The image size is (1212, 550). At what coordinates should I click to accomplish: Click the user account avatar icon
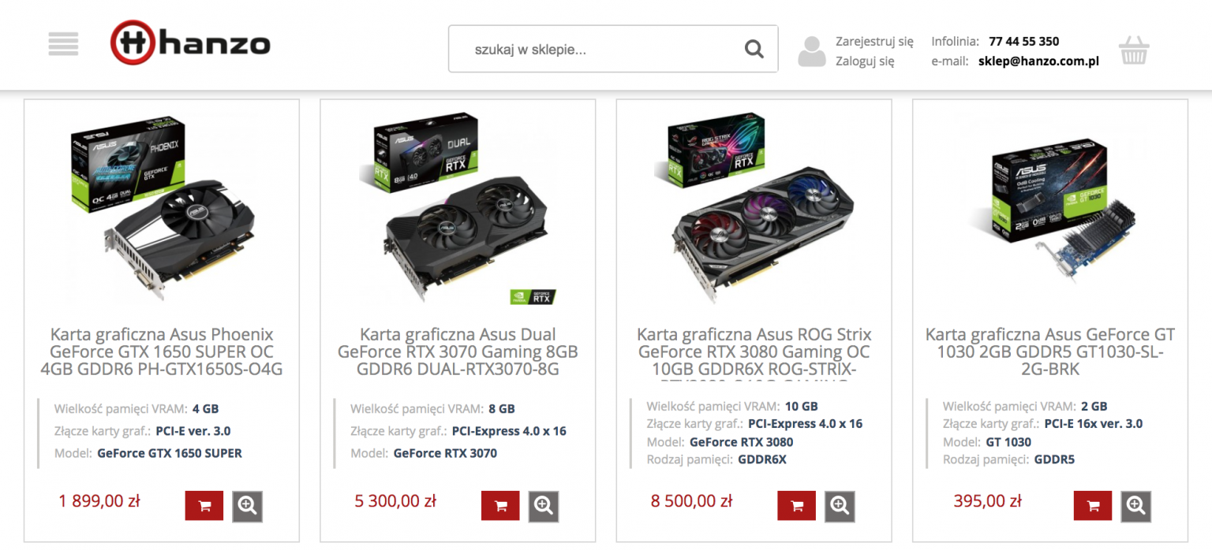pyautogui.click(x=811, y=50)
